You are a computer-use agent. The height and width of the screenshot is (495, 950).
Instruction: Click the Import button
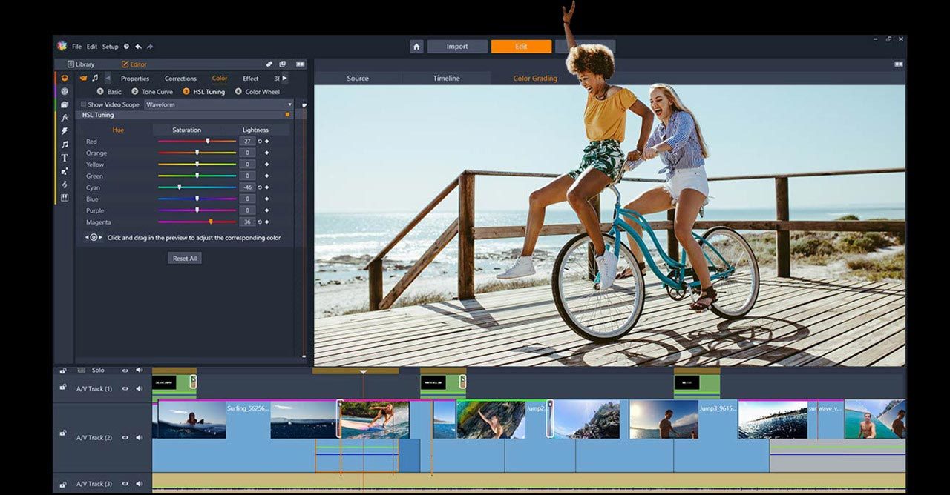(457, 47)
